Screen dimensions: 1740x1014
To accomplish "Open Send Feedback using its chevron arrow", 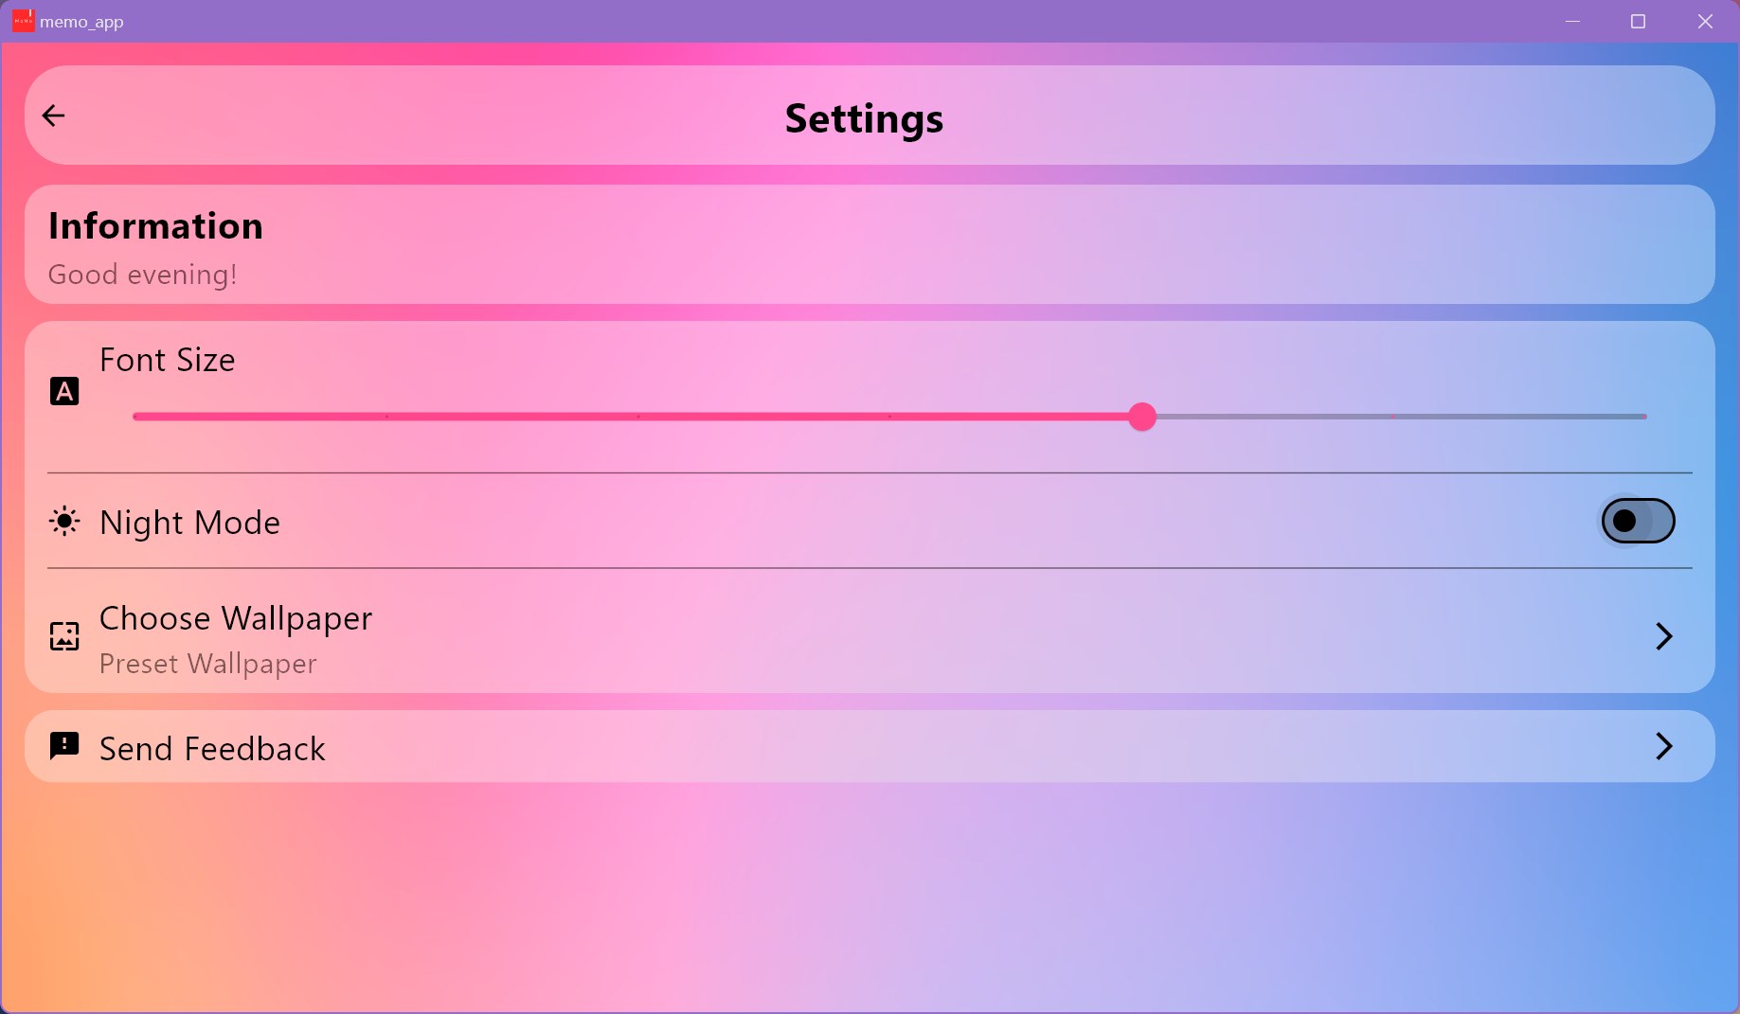I will tap(1663, 746).
